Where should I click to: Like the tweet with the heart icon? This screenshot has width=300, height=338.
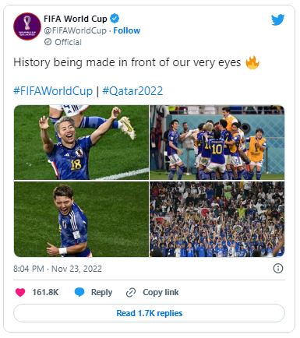20,292
